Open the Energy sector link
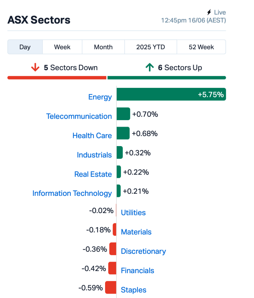254x298 pixels. click(100, 97)
